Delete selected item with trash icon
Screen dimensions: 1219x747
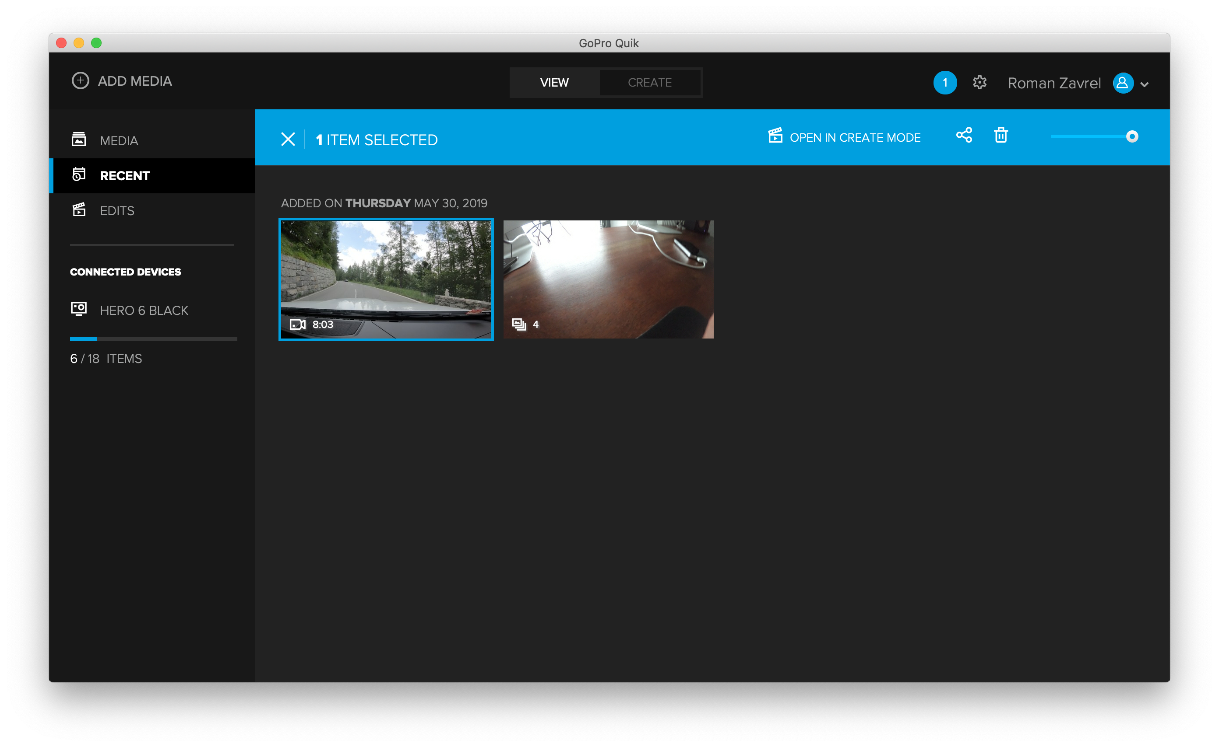point(1001,136)
